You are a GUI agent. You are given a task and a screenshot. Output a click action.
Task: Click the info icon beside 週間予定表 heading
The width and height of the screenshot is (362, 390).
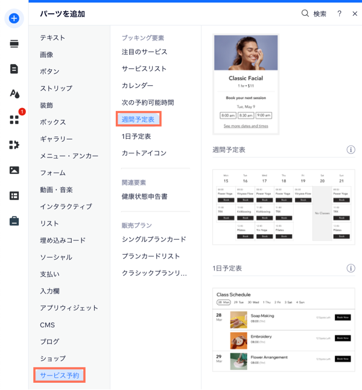351,150
